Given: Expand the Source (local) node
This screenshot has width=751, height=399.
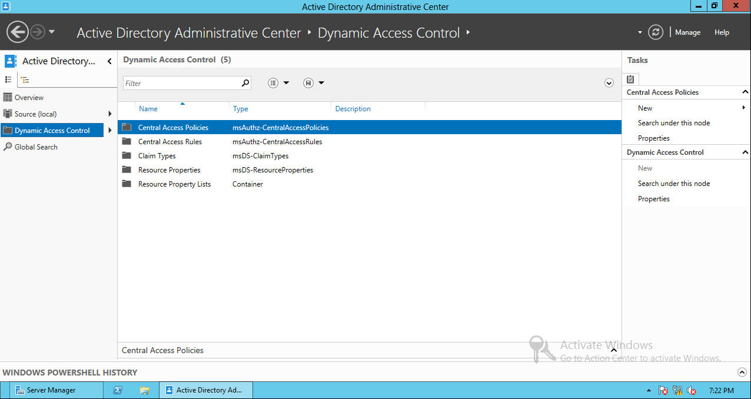Looking at the screenshot, I should point(109,114).
